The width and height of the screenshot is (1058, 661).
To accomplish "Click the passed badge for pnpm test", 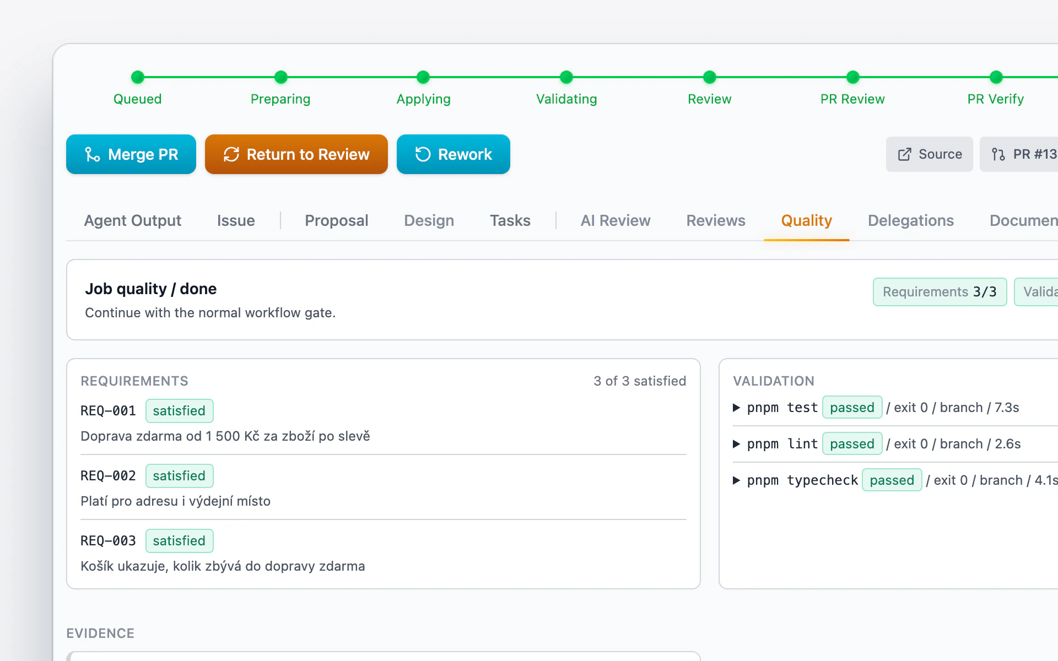I will point(852,408).
